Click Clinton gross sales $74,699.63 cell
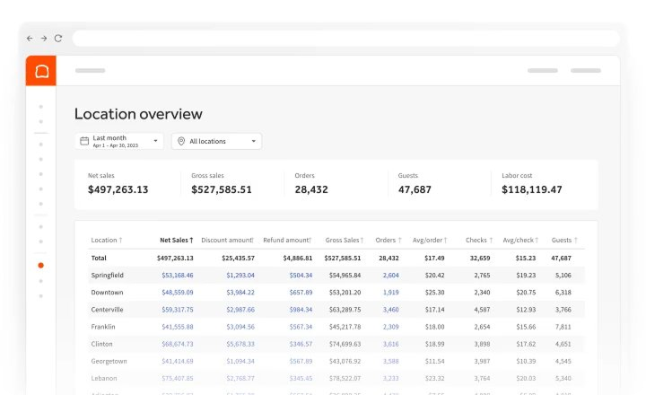646x395 pixels. (345, 344)
